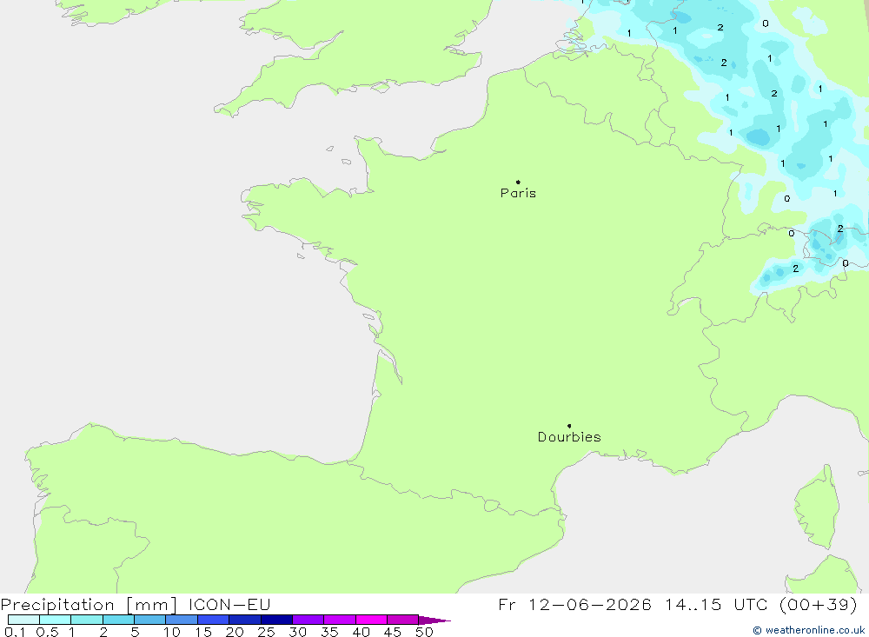Screen dimensions: 869x637
Task: Click the '0.1' legend value label
Action: coord(15,632)
